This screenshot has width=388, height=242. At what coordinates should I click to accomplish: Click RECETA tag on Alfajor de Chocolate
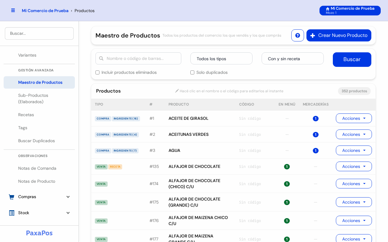pos(115,167)
